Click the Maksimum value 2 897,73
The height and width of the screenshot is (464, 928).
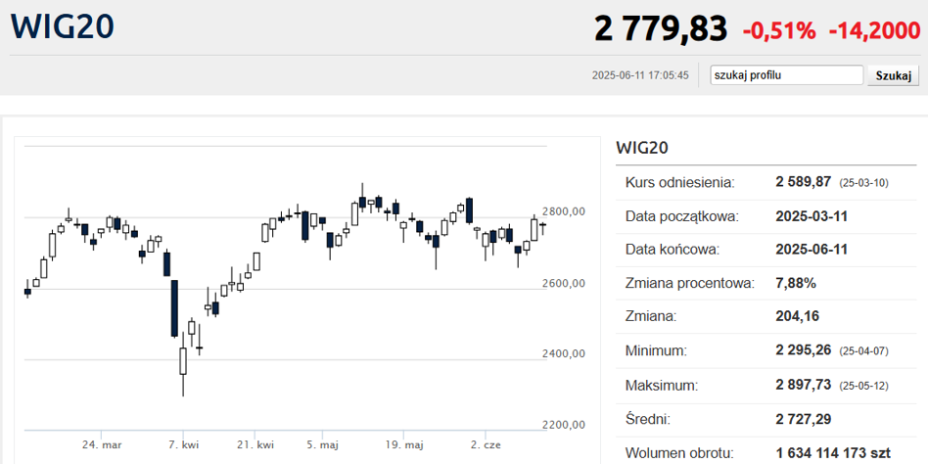tap(803, 384)
